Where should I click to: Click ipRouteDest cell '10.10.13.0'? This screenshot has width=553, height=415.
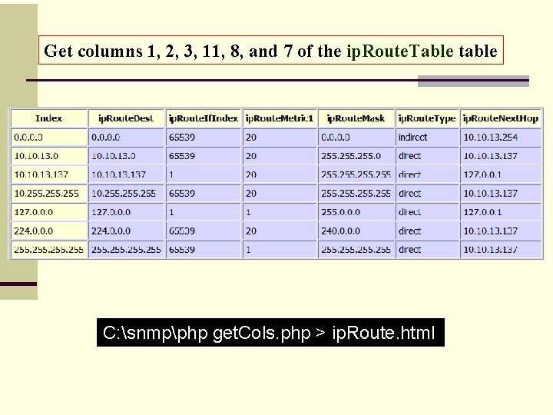[126, 156]
